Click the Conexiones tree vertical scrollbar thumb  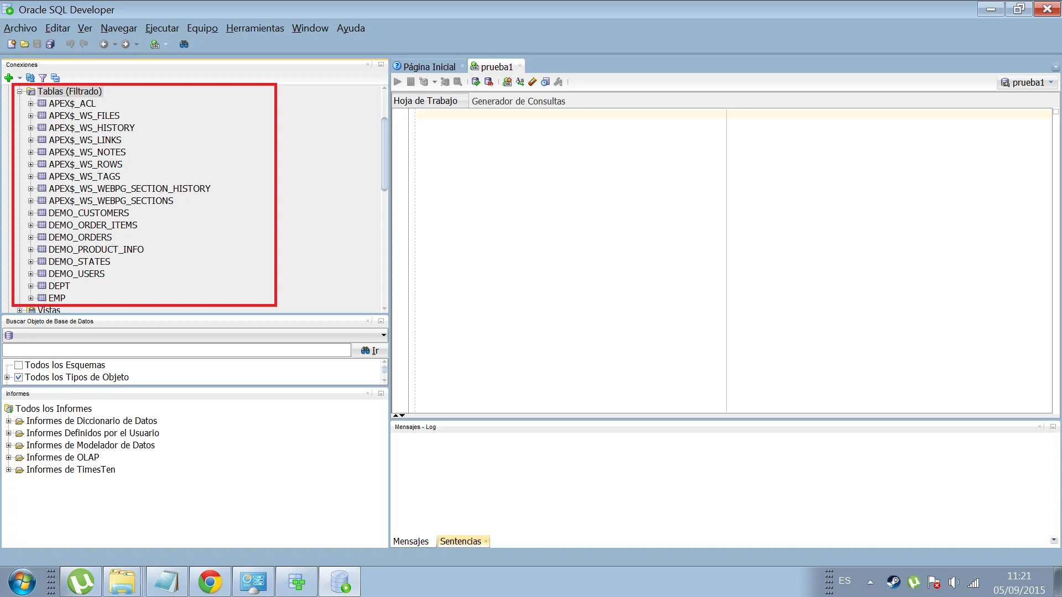click(384, 154)
